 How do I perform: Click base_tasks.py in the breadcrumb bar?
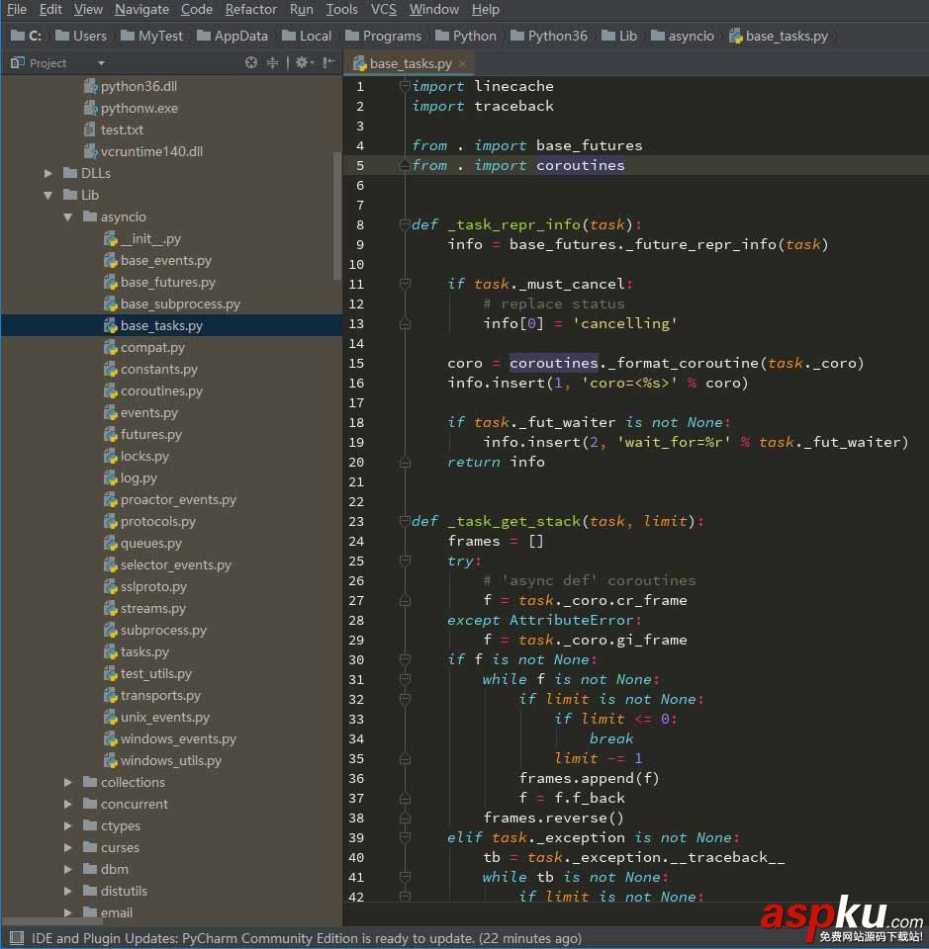pos(779,36)
